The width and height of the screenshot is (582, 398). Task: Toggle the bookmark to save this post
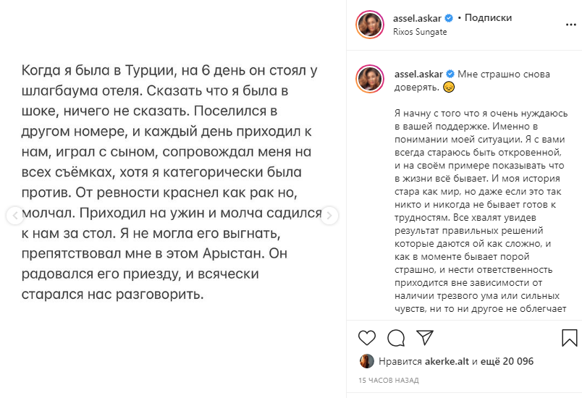570,338
